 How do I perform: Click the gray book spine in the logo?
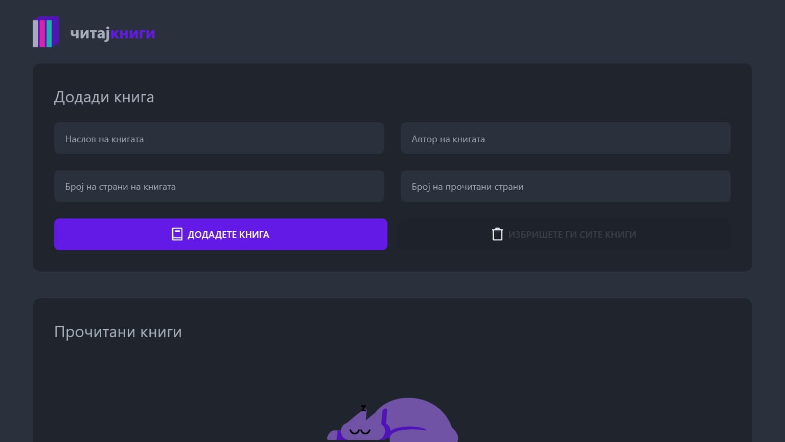click(36, 33)
